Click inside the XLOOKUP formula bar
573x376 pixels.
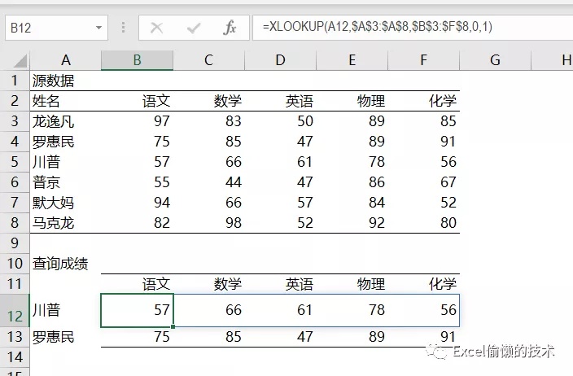coord(412,28)
